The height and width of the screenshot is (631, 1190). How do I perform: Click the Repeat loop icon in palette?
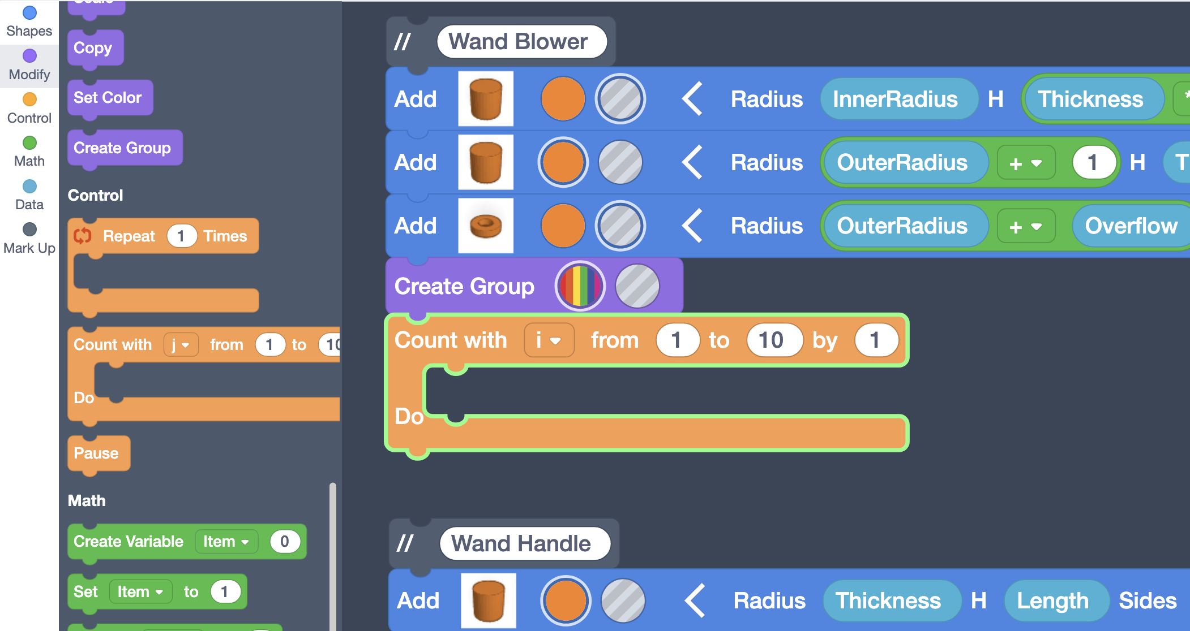(83, 236)
